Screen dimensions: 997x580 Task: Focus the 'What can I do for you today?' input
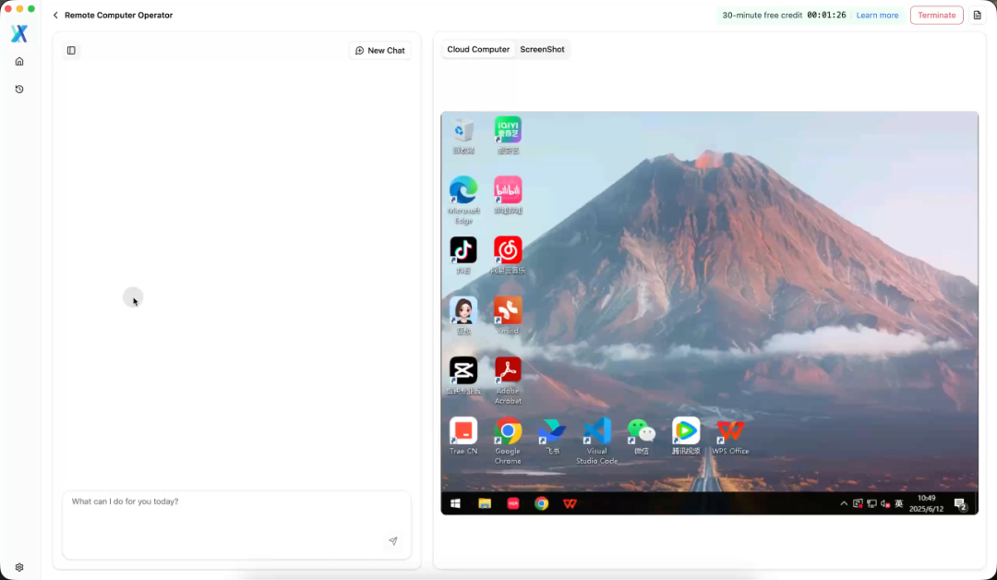pyautogui.click(x=236, y=525)
